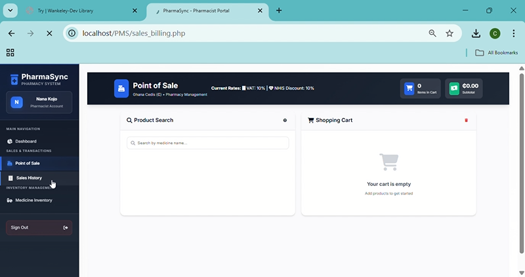Click 'Your cart is empty' text
The image size is (525, 277).
388,184
